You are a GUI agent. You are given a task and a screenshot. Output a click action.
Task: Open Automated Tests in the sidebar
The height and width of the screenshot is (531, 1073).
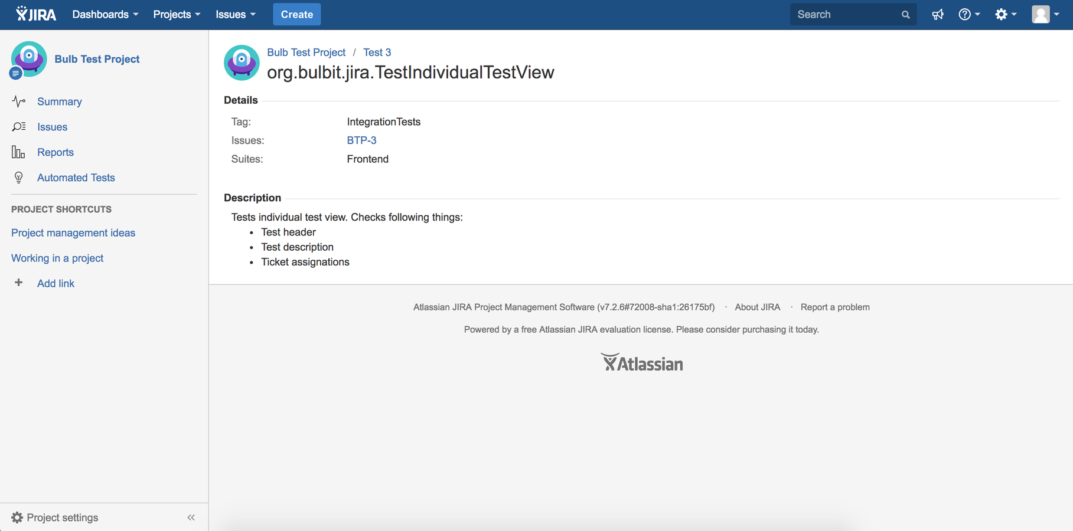[x=76, y=178]
